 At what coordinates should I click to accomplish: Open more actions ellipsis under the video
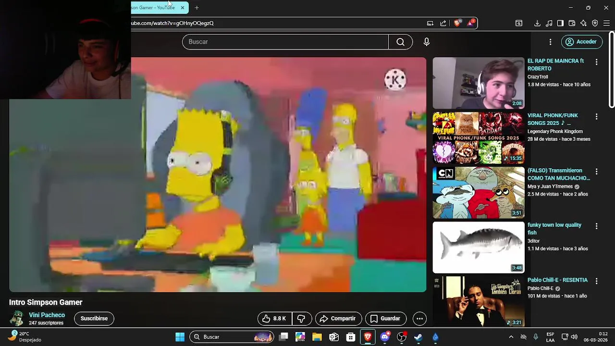pos(419,319)
